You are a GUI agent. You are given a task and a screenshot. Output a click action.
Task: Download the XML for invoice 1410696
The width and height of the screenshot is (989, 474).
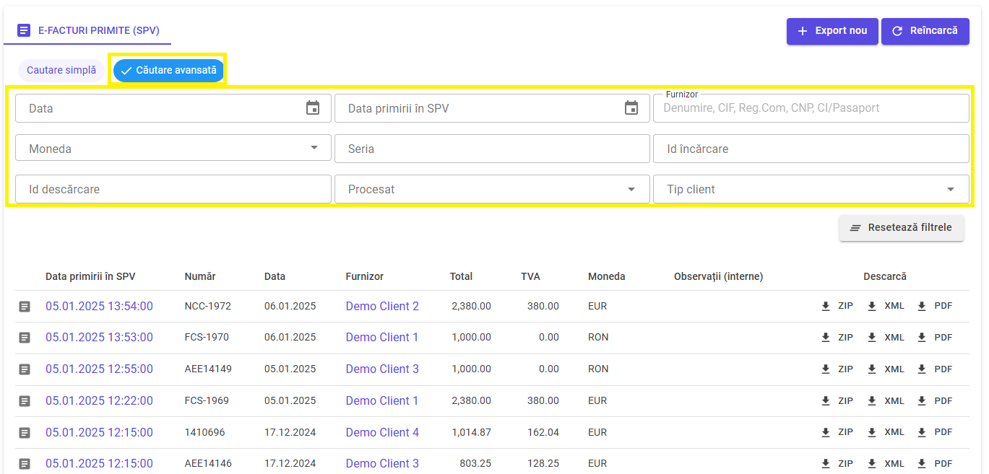coord(886,433)
